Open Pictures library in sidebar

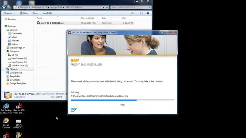click(15, 41)
